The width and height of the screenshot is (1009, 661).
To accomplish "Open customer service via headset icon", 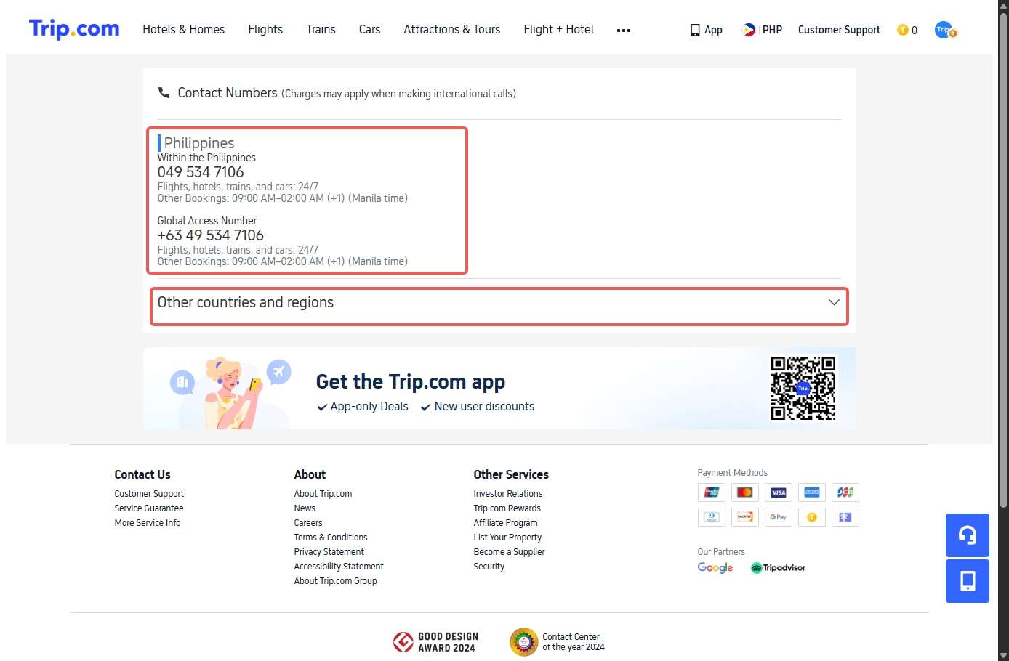I will tap(967, 535).
